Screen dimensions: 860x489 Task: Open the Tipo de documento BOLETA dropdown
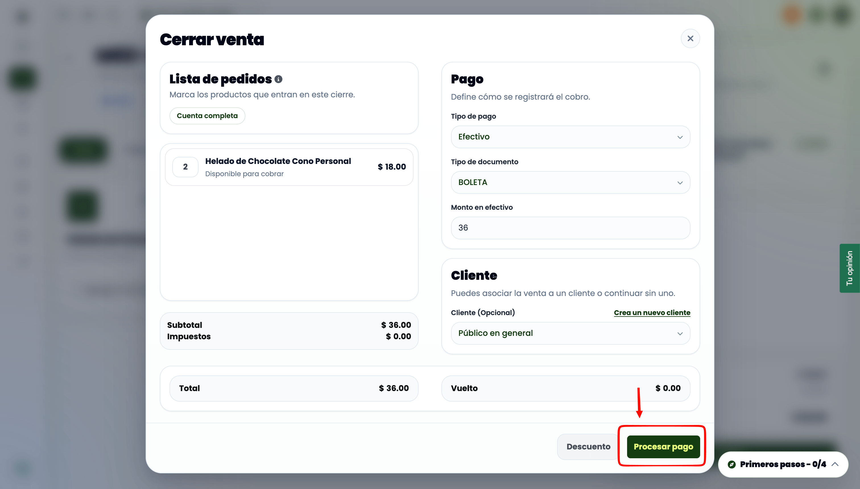570,182
